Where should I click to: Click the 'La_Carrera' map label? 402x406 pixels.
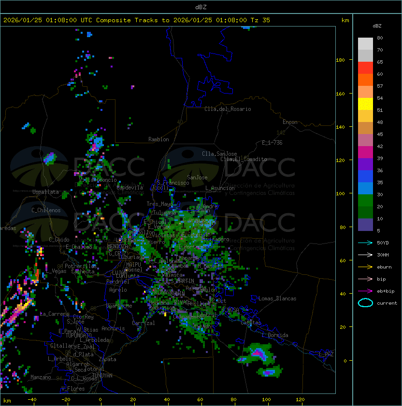click(x=54, y=314)
